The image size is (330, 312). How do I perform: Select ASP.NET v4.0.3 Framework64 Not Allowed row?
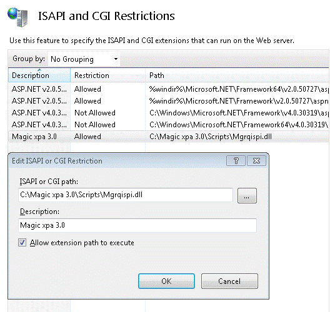tap(169, 125)
